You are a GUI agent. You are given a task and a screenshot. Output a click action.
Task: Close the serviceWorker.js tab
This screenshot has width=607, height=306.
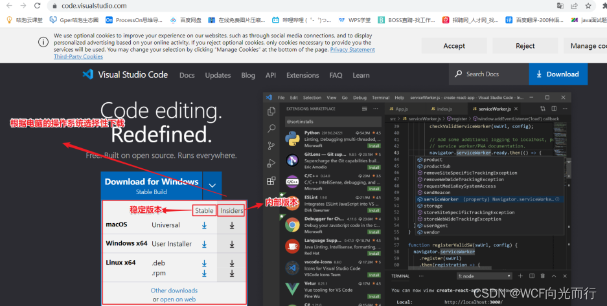tap(516, 109)
